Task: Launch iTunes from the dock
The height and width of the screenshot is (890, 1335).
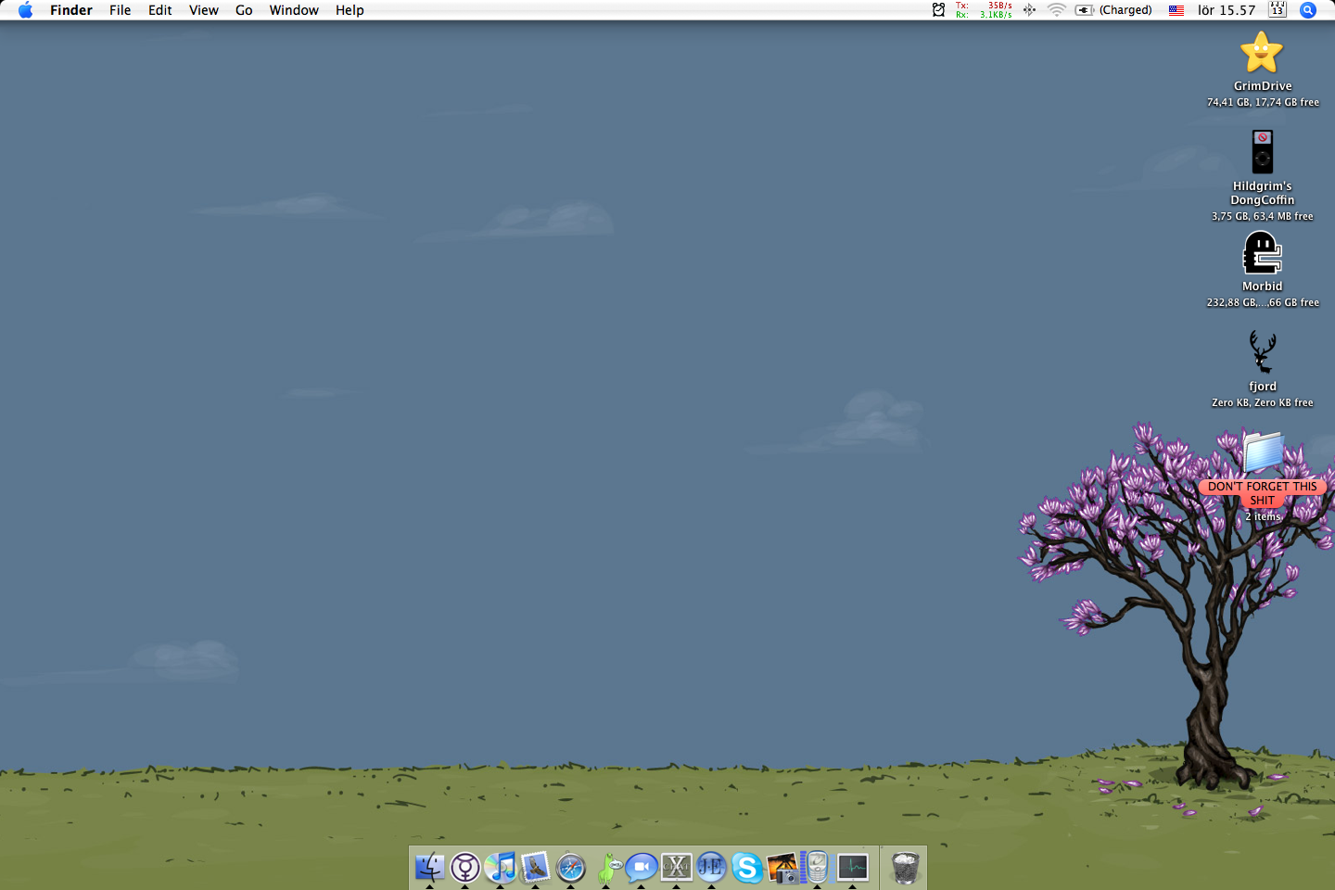Action: pyautogui.click(x=501, y=867)
